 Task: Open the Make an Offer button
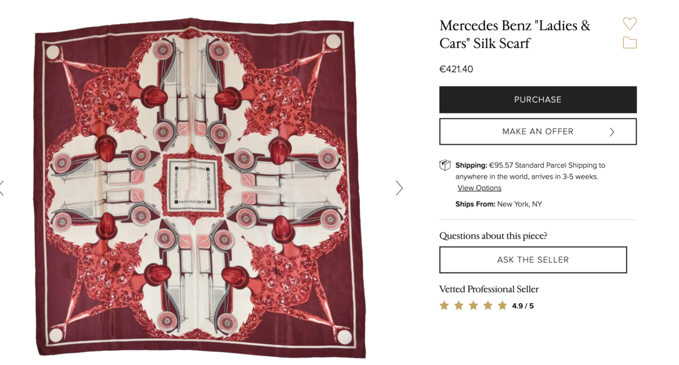point(537,131)
